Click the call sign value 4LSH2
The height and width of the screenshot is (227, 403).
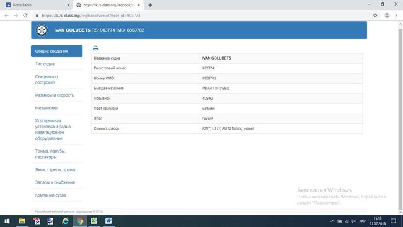(208, 98)
